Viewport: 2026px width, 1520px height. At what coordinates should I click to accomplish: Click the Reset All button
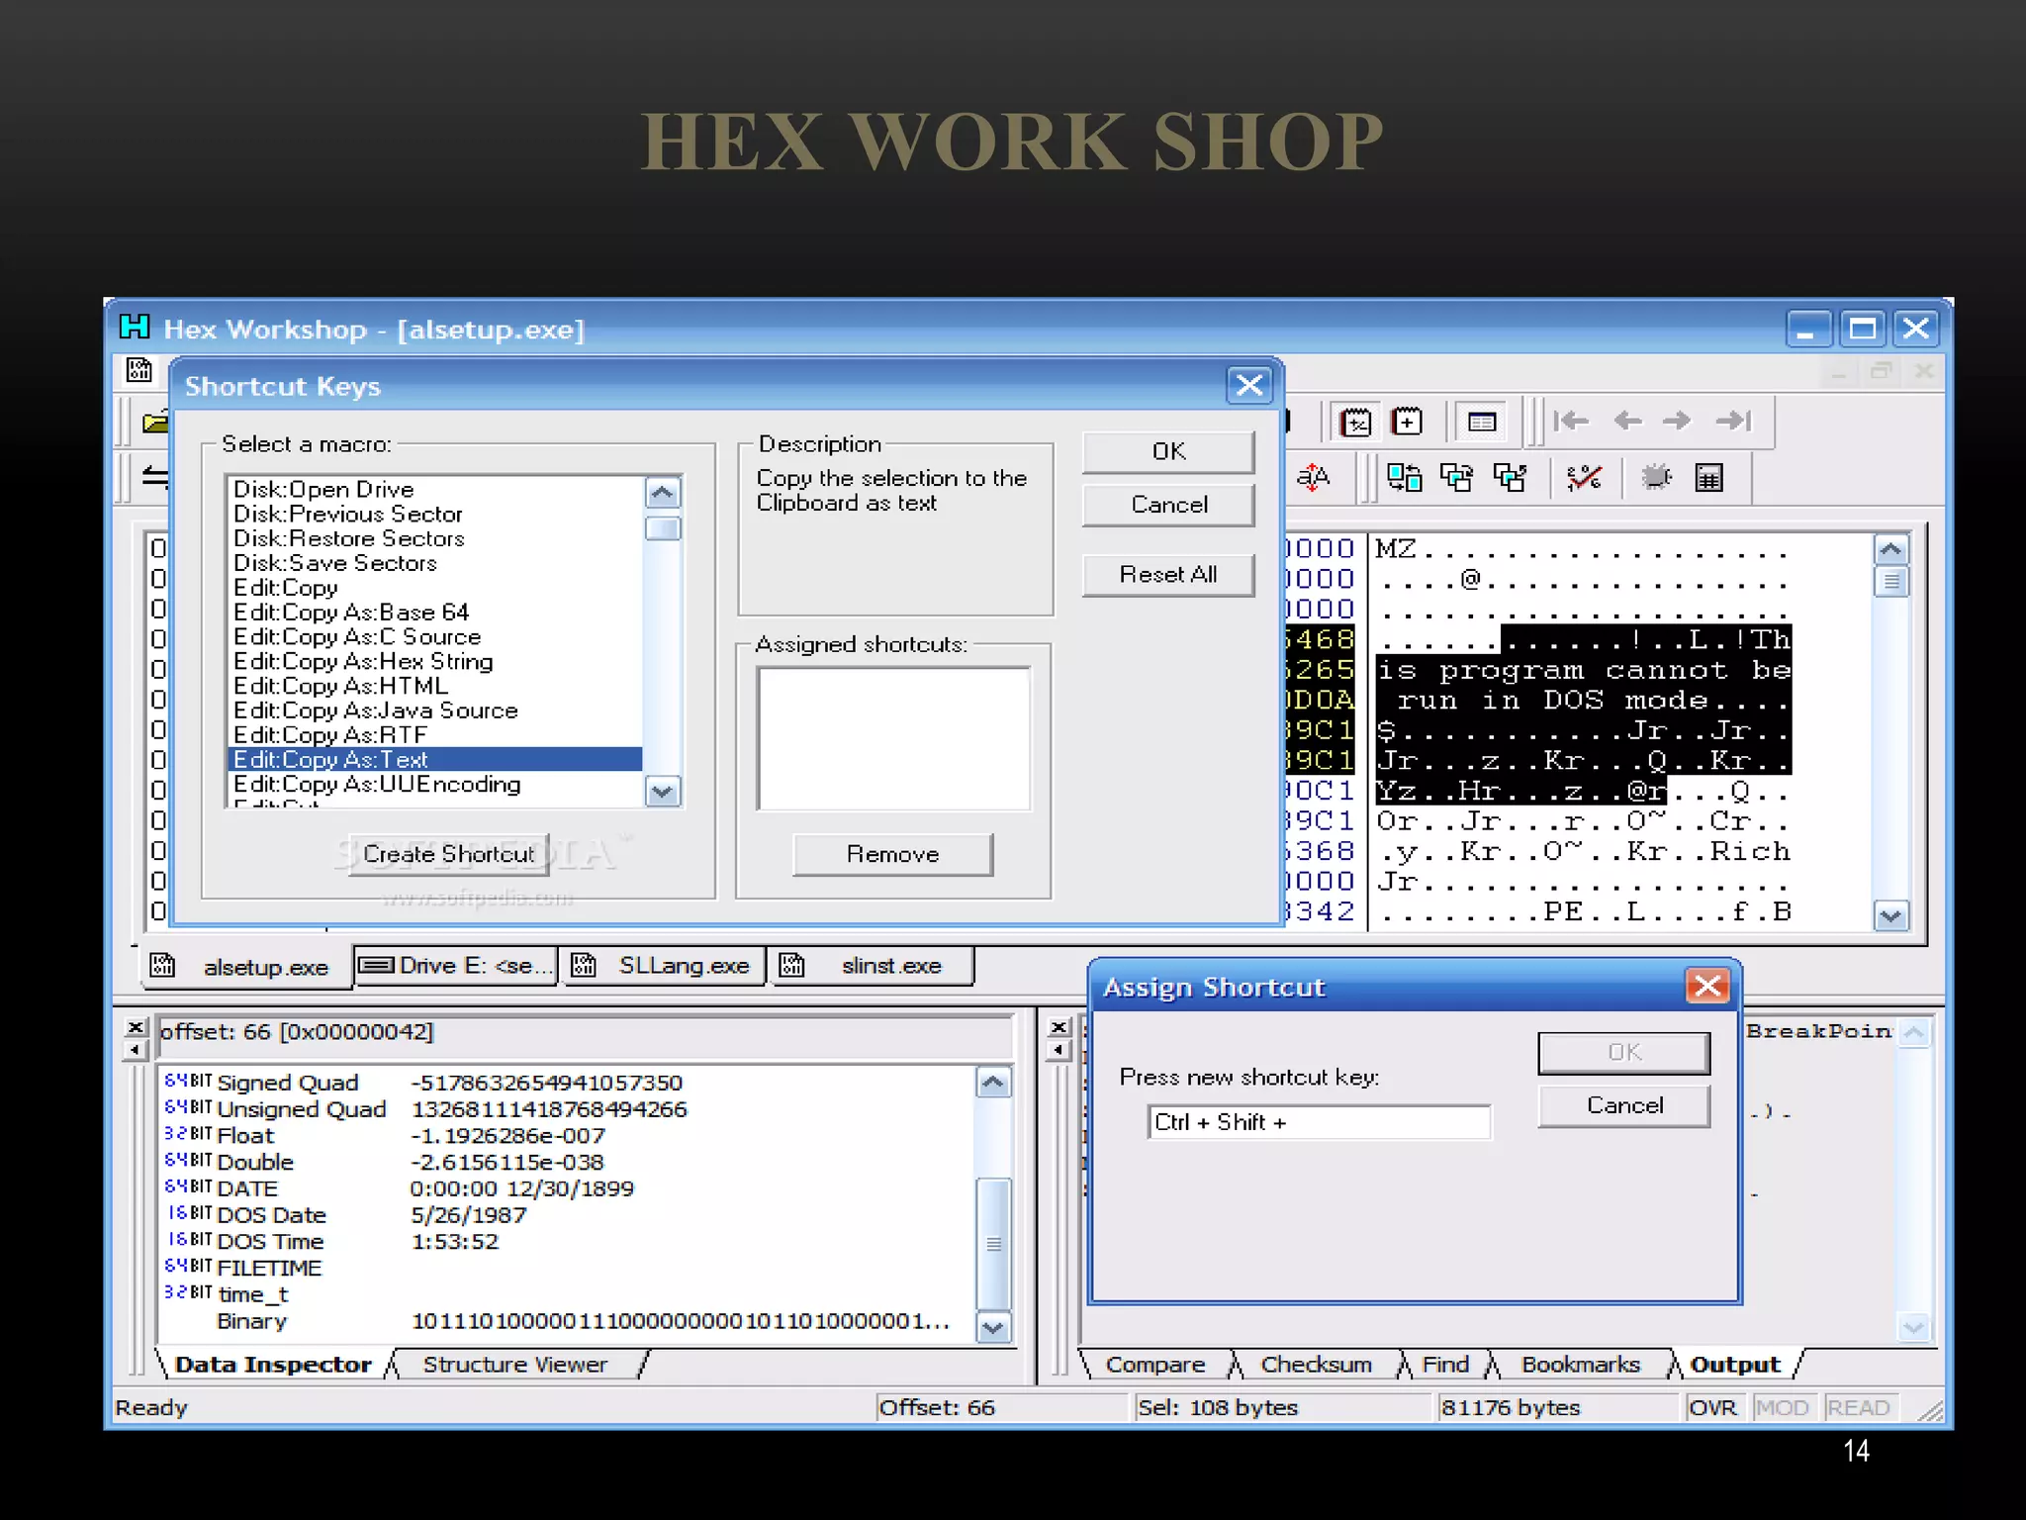point(1168,575)
